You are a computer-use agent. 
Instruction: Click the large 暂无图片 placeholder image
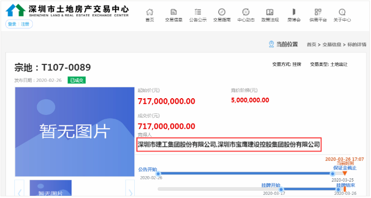click(75, 132)
